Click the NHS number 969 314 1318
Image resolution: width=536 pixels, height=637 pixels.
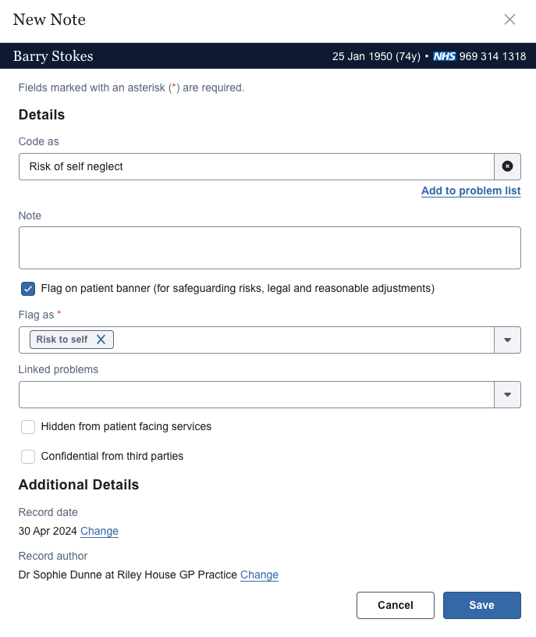[x=489, y=56]
